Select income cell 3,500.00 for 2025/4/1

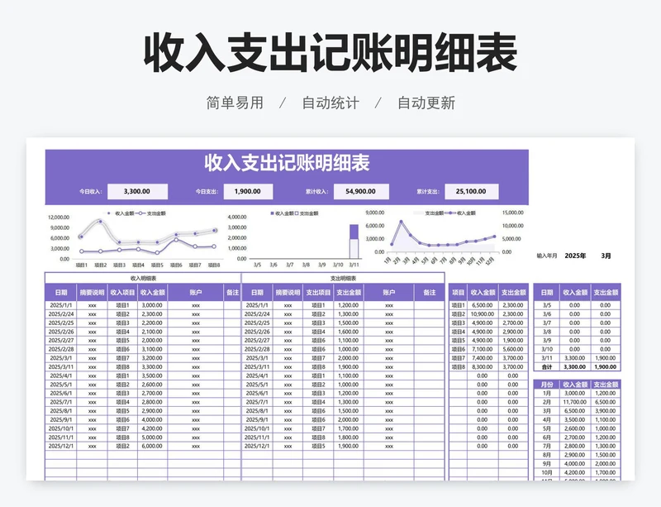click(x=153, y=375)
